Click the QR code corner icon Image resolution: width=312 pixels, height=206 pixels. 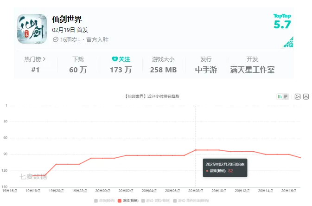[x=289, y=42]
